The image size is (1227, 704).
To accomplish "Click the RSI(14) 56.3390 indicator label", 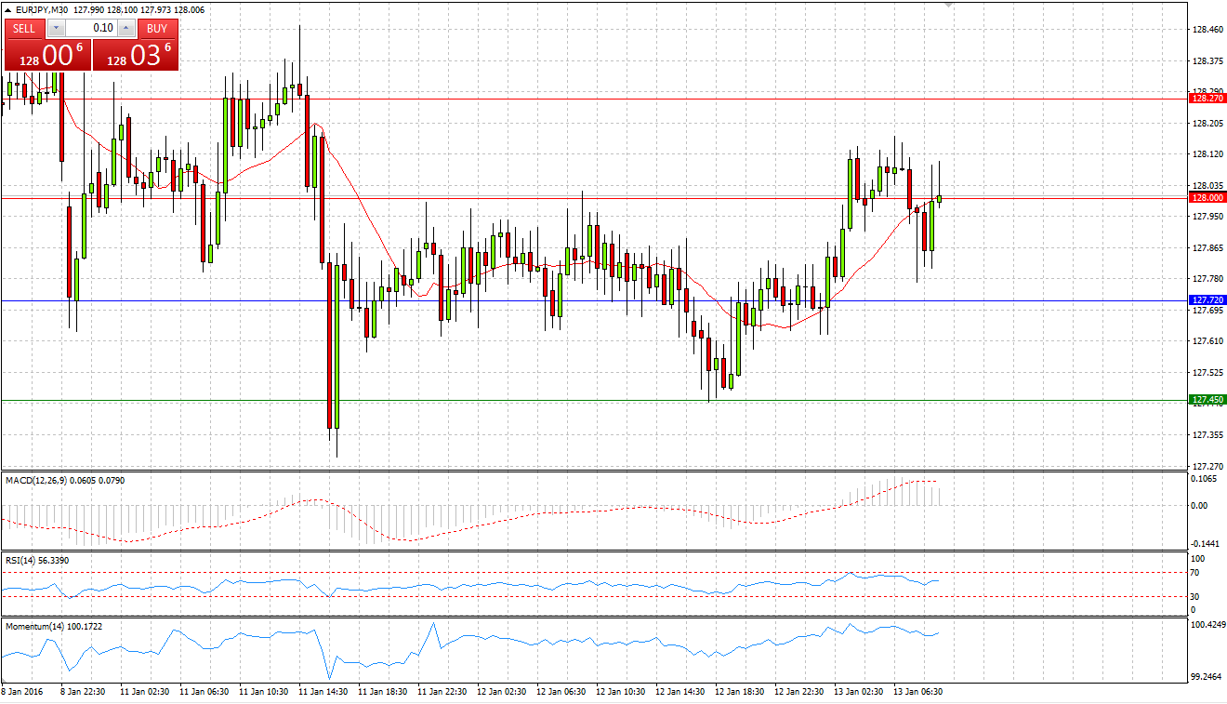I will tap(38, 560).
